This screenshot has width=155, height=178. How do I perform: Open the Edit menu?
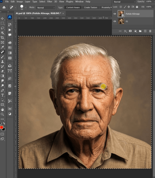13,1
